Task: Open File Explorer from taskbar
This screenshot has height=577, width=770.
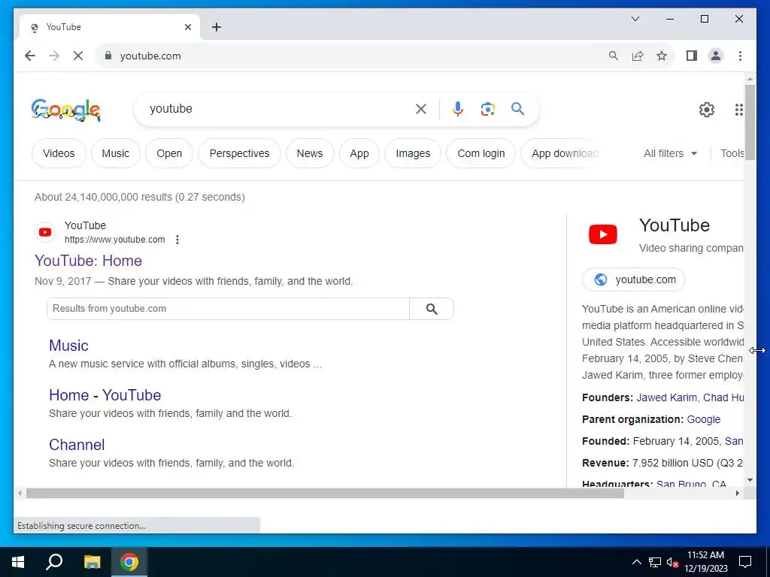Action: (x=92, y=562)
